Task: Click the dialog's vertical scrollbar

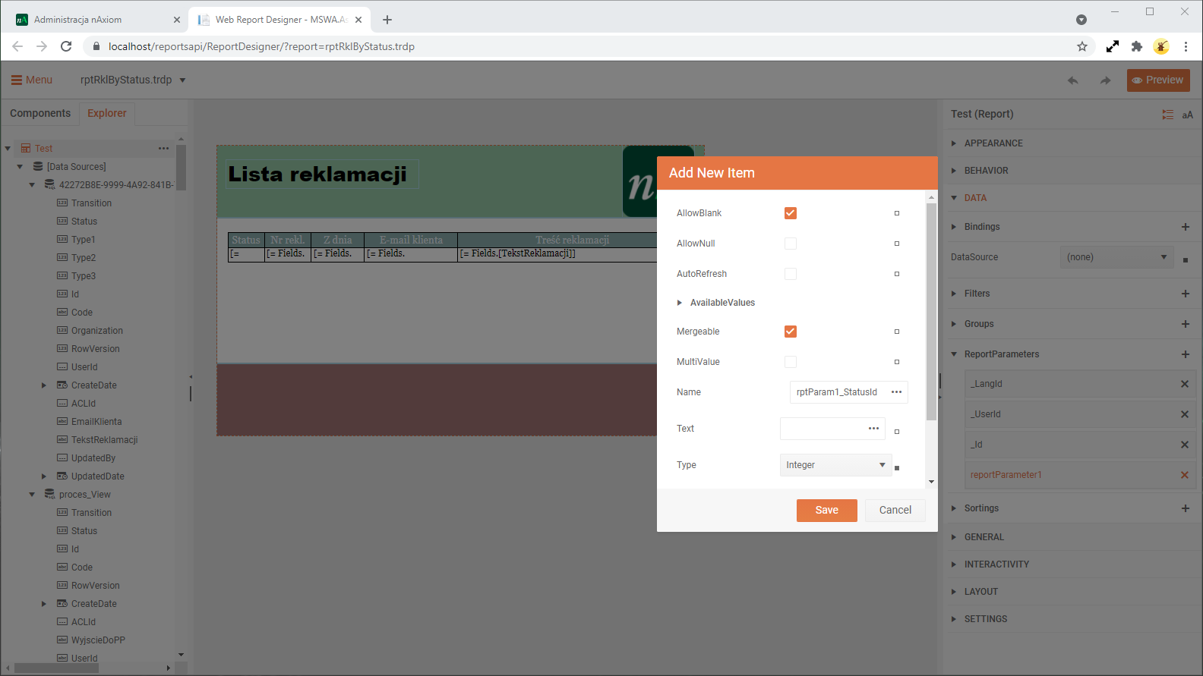Action: pyautogui.click(x=931, y=311)
